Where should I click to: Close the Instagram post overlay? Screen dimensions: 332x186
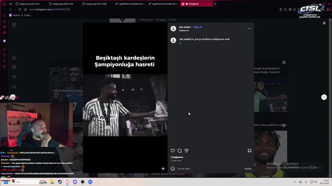324,23
